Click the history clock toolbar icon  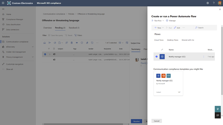click(92, 43)
